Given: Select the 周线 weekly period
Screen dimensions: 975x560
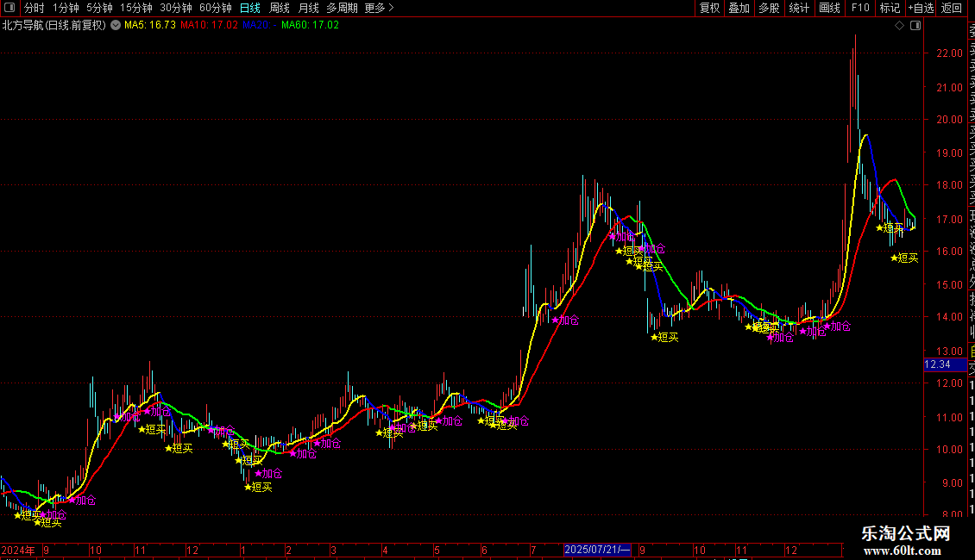Looking at the screenshot, I should click(280, 8).
